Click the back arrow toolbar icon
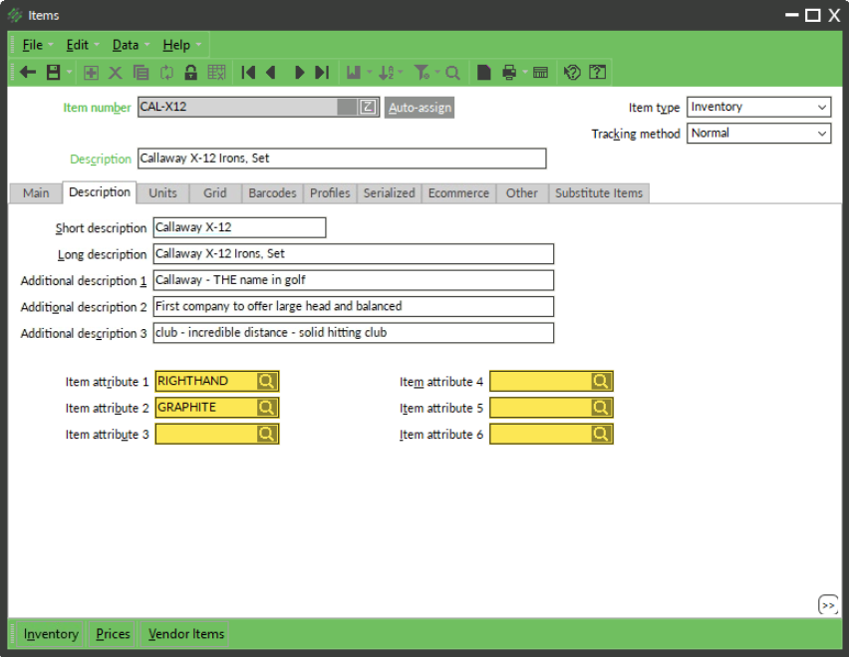Viewport: 849px width, 657px height. click(x=28, y=72)
